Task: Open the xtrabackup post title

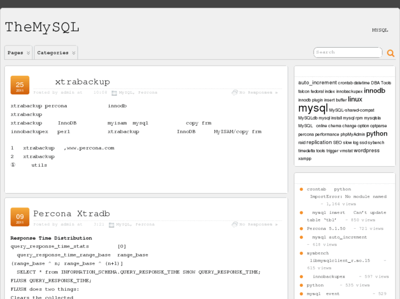Action: [x=83, y=82]
